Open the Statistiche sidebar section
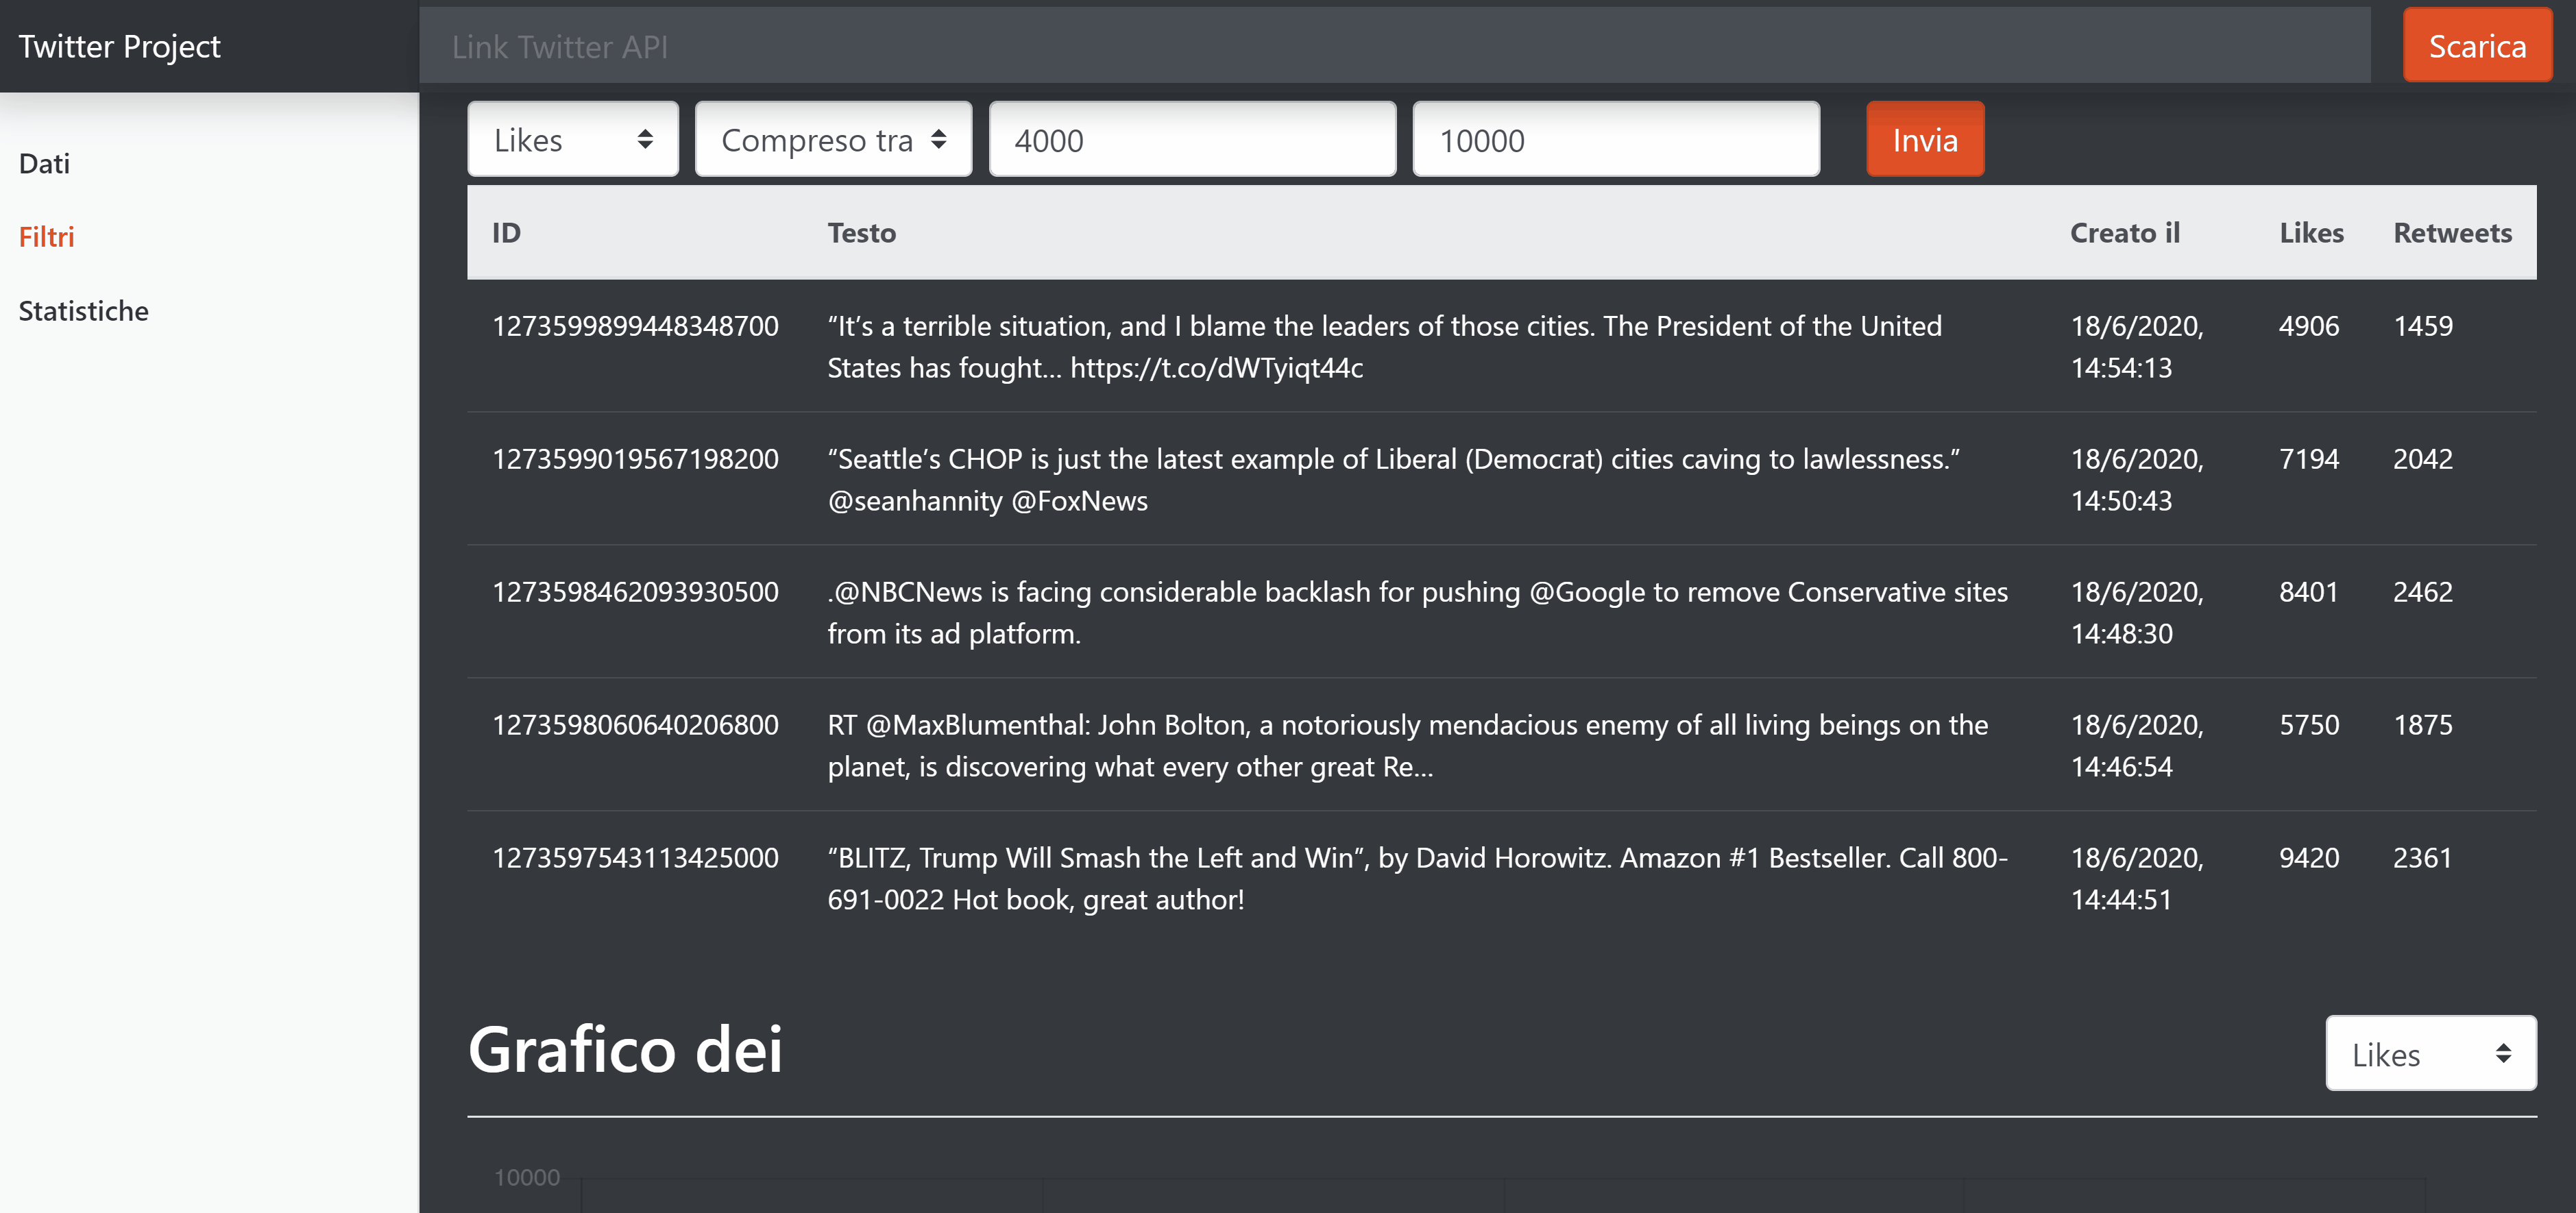Screen dimensions: 2576x1213 pyautogui.click(x=83, y=311)
